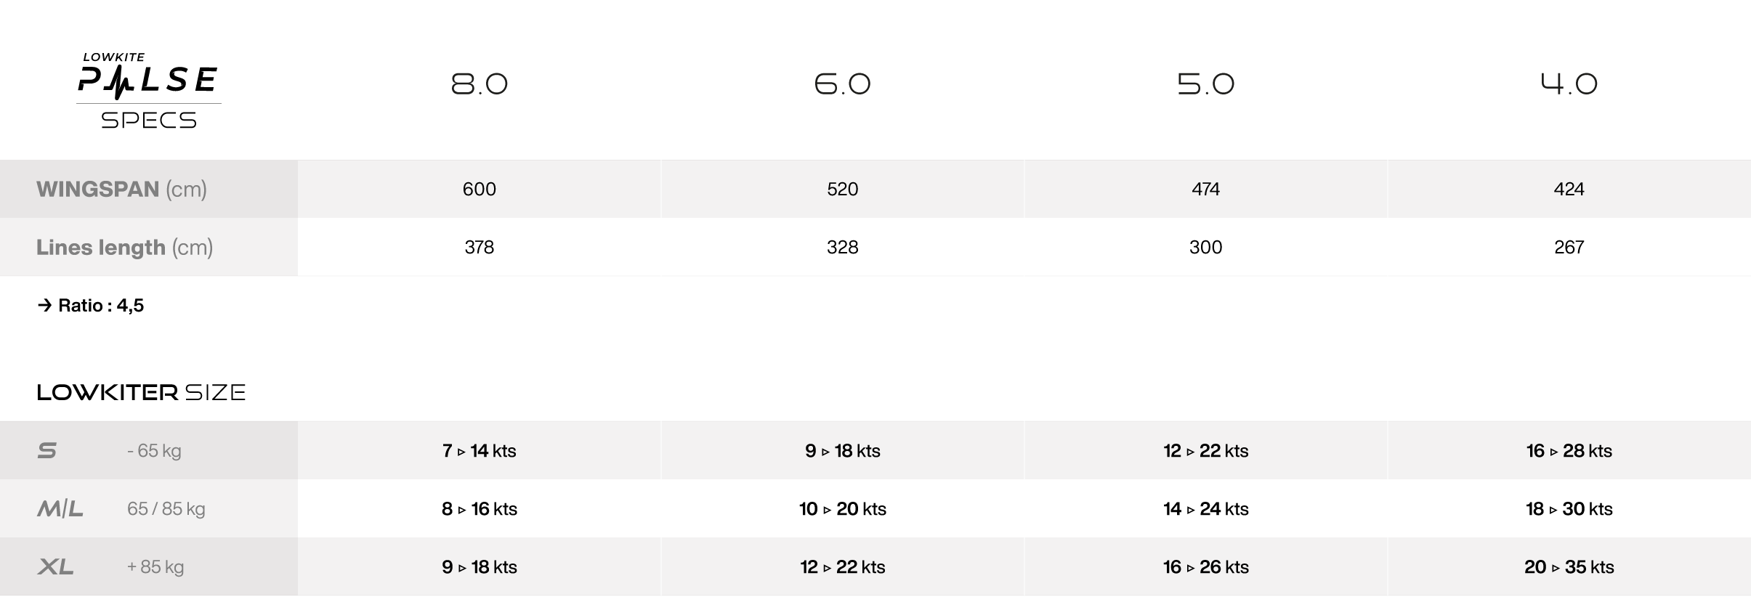Click the + 85 kg weight label

(x=155, y=566)
